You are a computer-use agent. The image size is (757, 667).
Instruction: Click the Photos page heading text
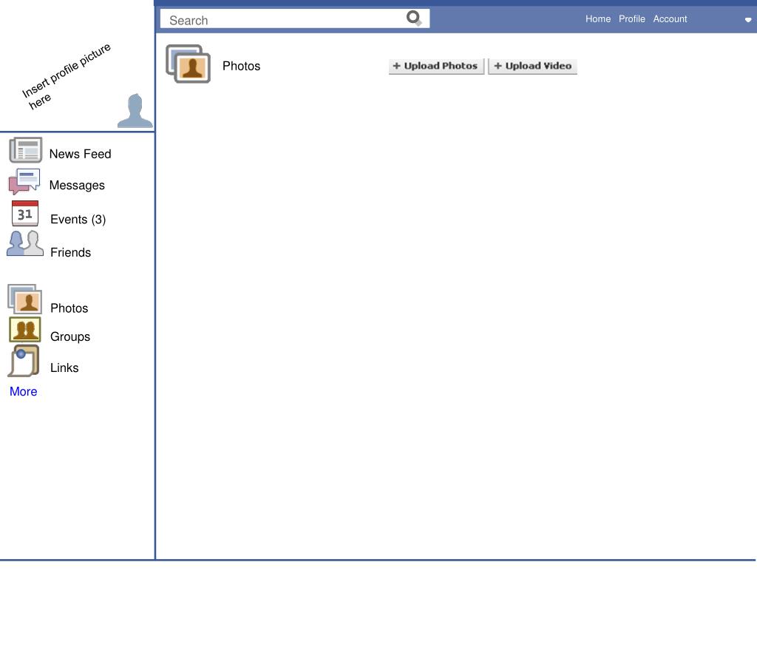(242, 66)
